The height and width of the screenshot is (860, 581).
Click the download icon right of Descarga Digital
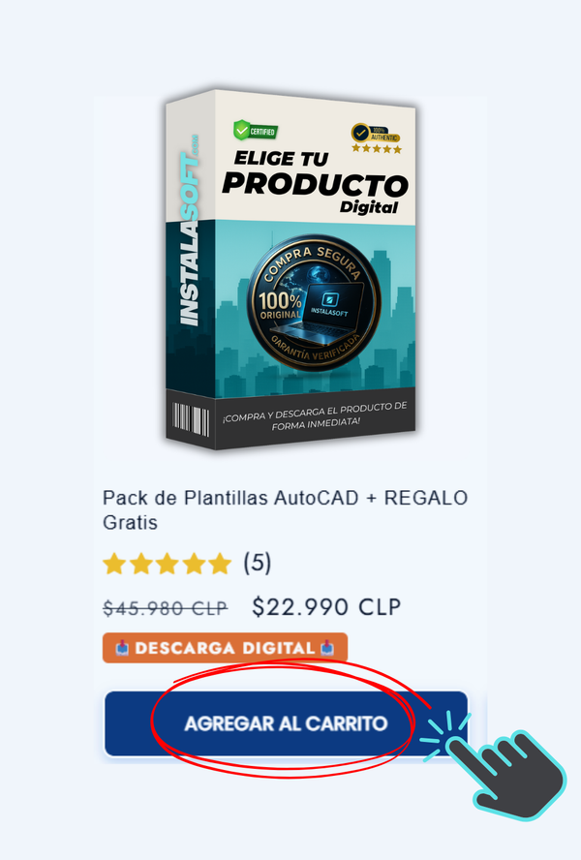(x=327, y=648)
